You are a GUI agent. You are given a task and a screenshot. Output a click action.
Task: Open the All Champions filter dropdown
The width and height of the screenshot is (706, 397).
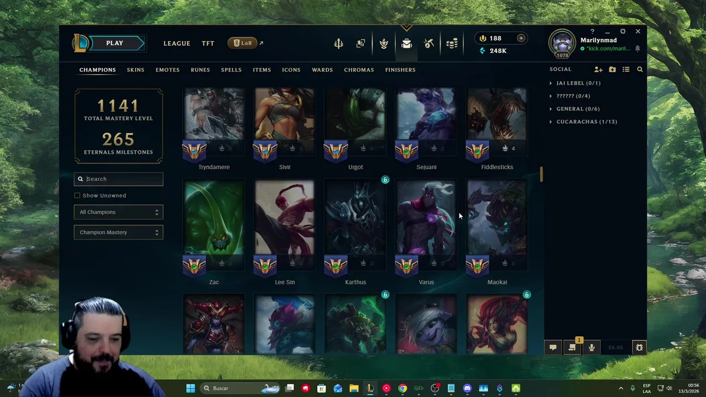(119, 212)
